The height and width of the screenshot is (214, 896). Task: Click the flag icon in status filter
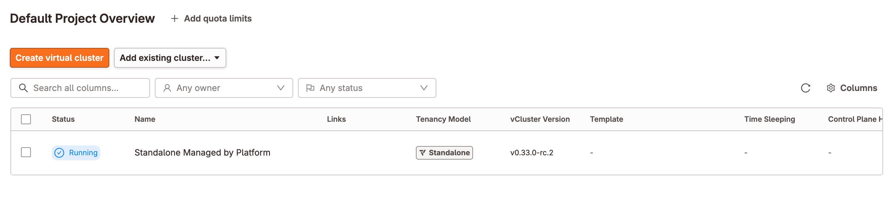[310, 88]
